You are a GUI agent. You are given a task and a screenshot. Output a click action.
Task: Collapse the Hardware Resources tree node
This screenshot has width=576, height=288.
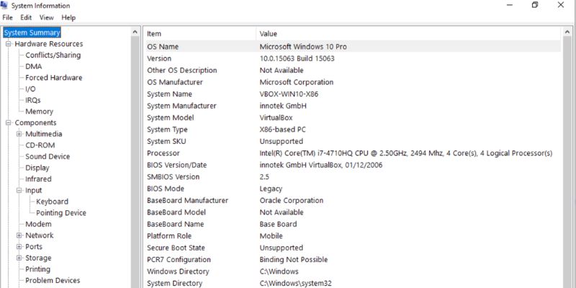9,44
